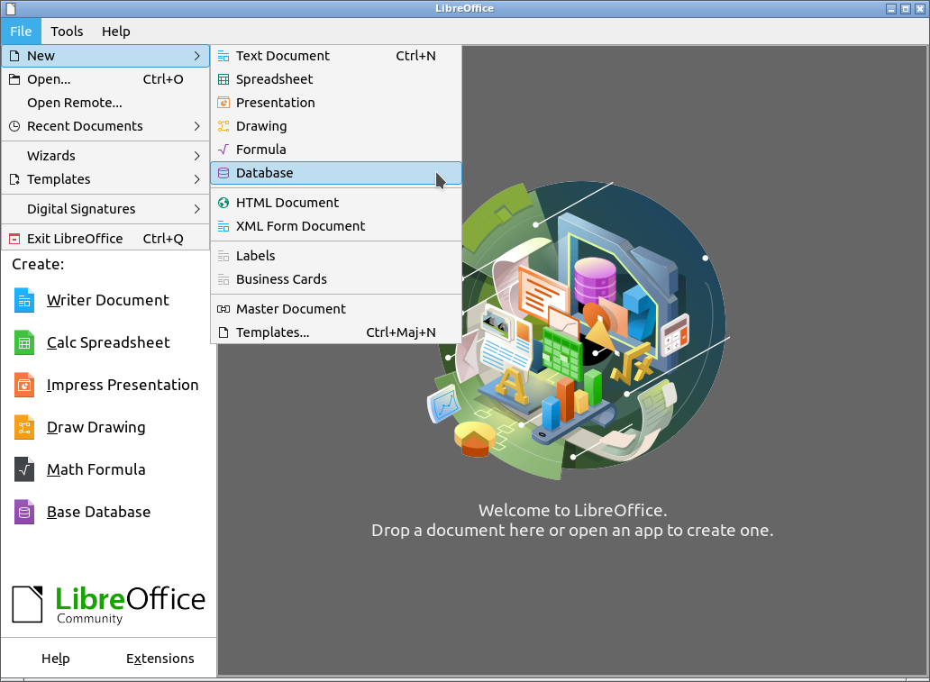
Task: Click the Spreadsheet grid icon in submenu
Action: pyautogui.click(x=223, y=79)
